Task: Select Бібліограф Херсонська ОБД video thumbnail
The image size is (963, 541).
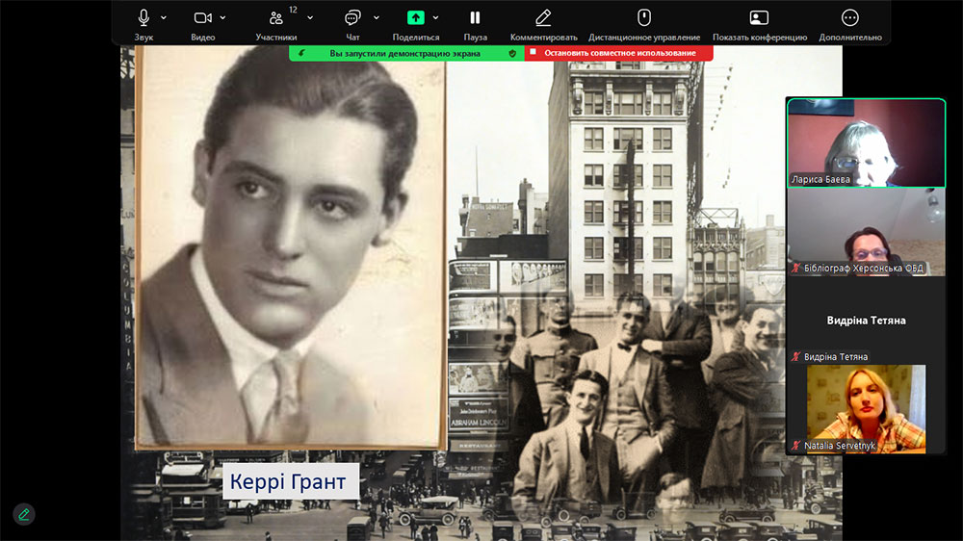Action: tap(866, 232)
